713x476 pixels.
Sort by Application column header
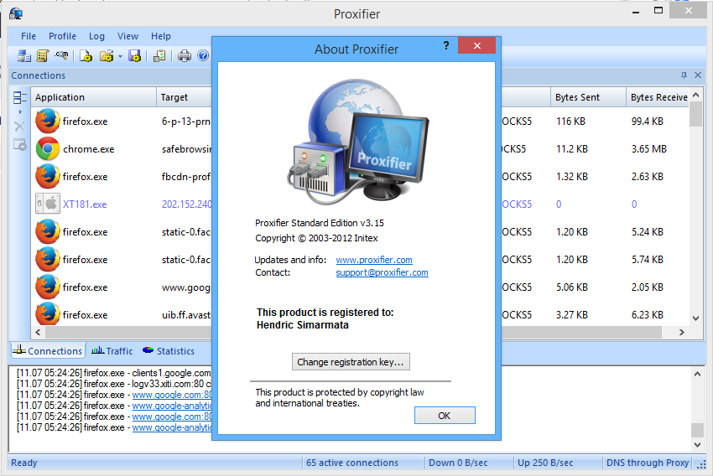click(x=94, y=97)
